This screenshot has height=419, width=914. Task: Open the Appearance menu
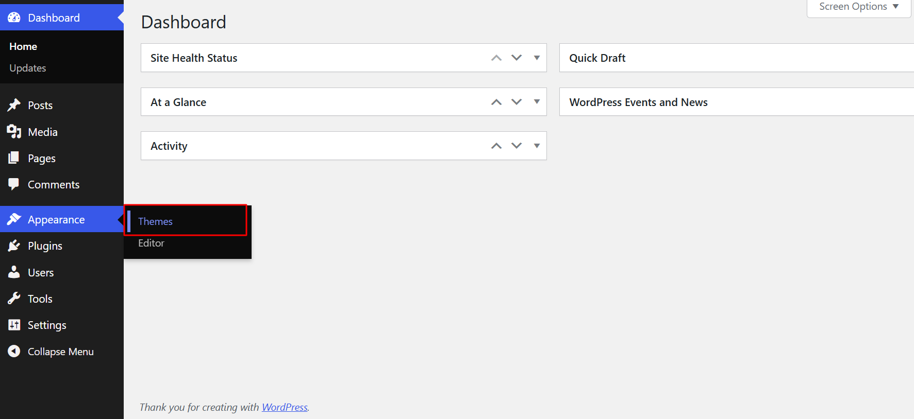pyautogui.click(x=62, y=219)
